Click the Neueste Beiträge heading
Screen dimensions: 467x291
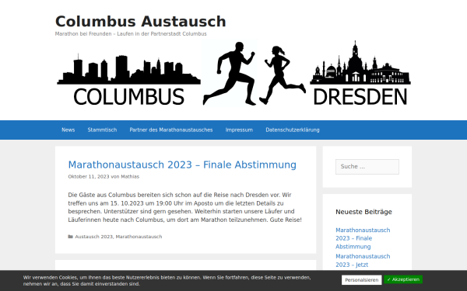[363, 212]
